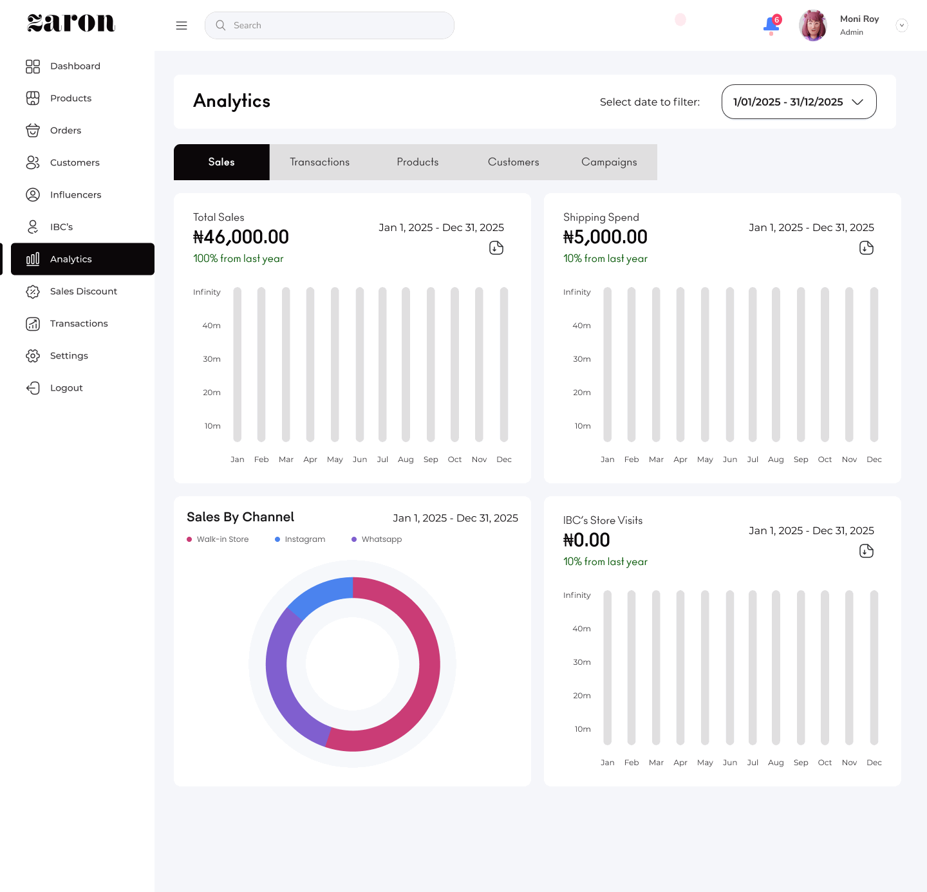Image resolution: width=927 pixels, height=892 pixels.
Task: Click the Dashboard grid icon in sidebar
Action: [33, 66]
